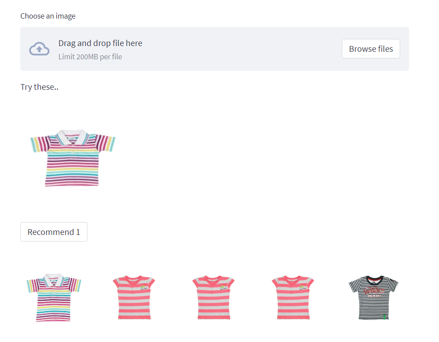Click the Browse files button
Viewport: 439px width, 342px height.
click(371, 49)
